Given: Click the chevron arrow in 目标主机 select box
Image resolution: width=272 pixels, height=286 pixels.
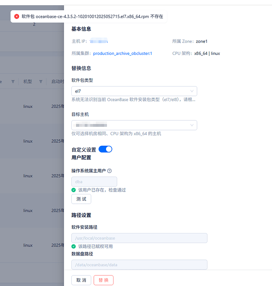Looking at the screenshot, I should [x=192, y=125].
